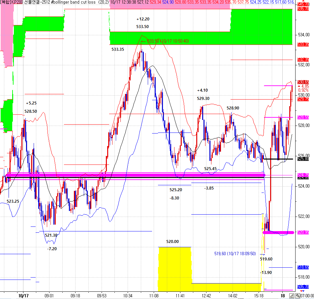Click the 15:18 time axis label
The image size is (314, 299).
[259, 296]
